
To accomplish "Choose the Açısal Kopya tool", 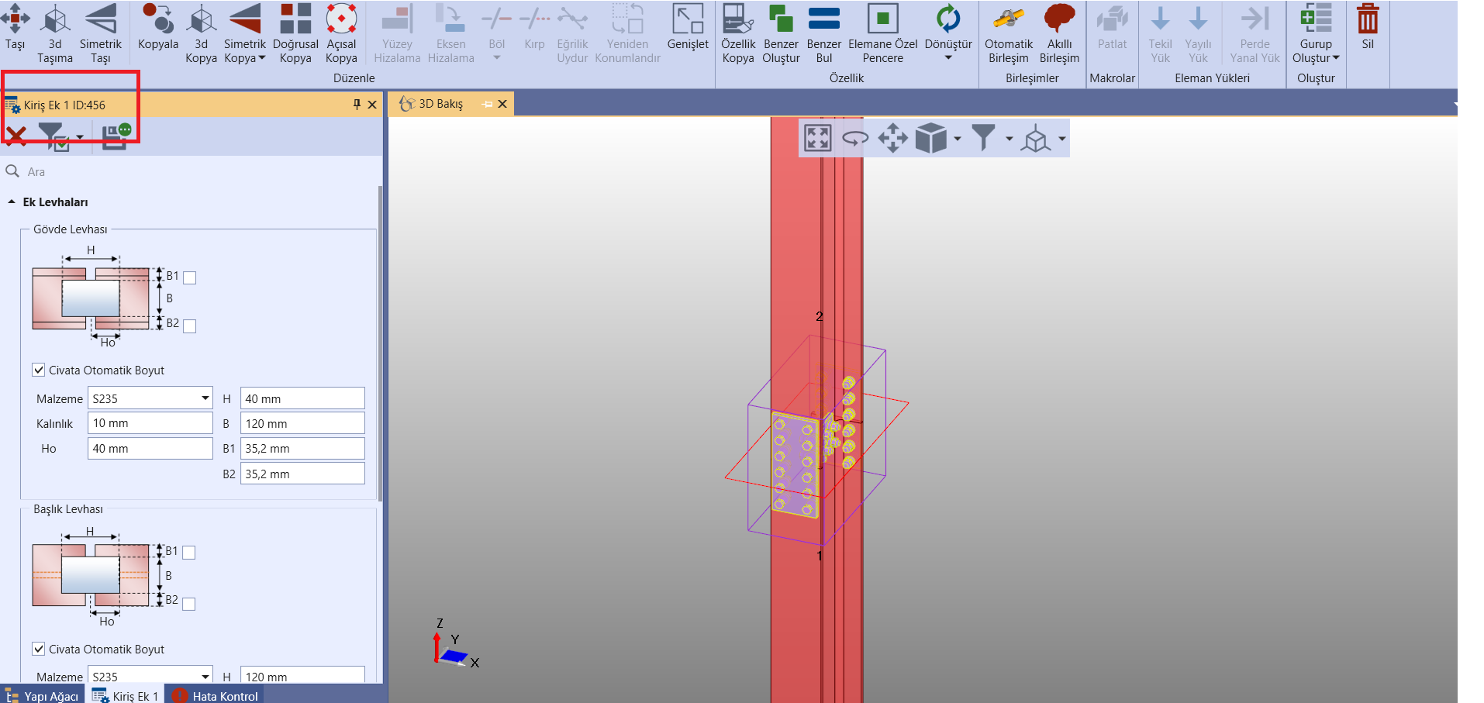I will [x=341, y=19].
